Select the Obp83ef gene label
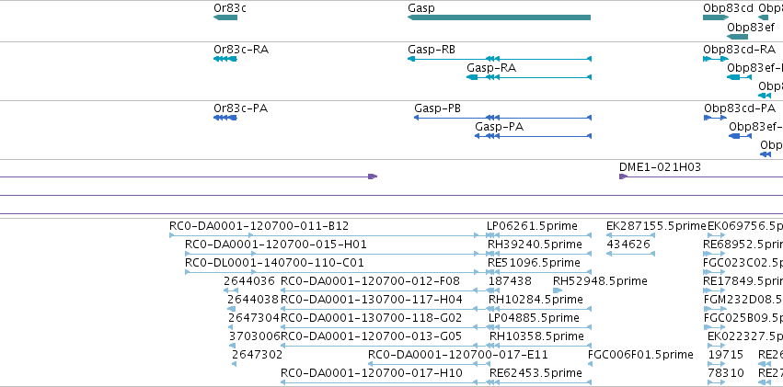This screenshot has height=387, width=783. tap(751, 27)
